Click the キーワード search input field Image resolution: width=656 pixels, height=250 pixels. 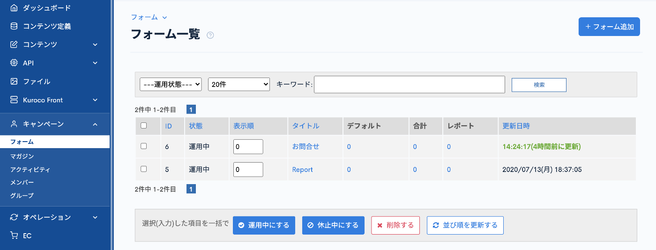(x=410, y=85)
